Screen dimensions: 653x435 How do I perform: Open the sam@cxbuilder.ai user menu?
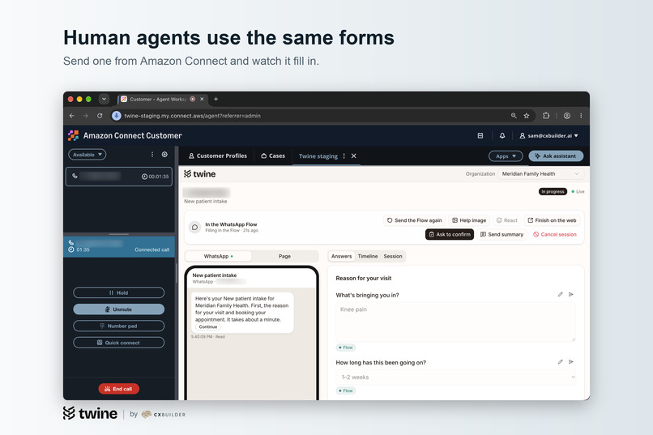point(548,136)
